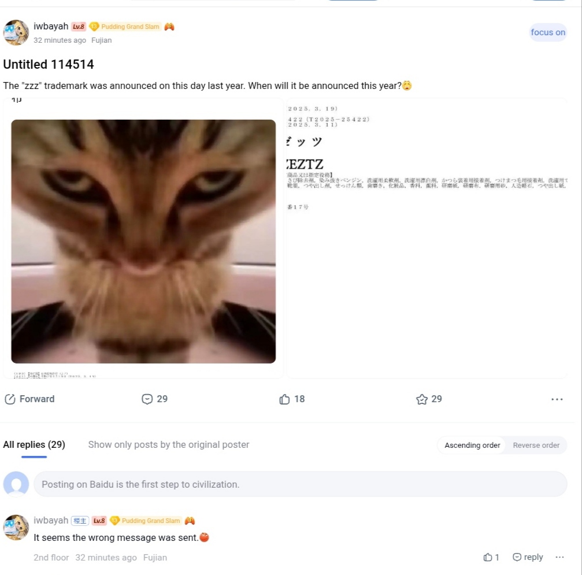Switch to Reverse order sorting
The height and width of the screenshot is (575, 582).
[536, 445]
